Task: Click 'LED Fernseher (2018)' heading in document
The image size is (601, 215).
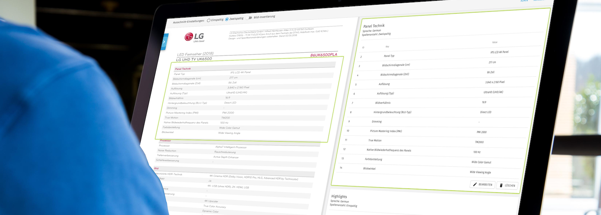Action: point(196,54)
